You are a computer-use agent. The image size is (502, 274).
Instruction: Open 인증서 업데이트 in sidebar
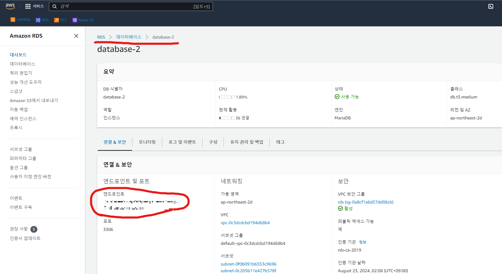click(25, 238)
